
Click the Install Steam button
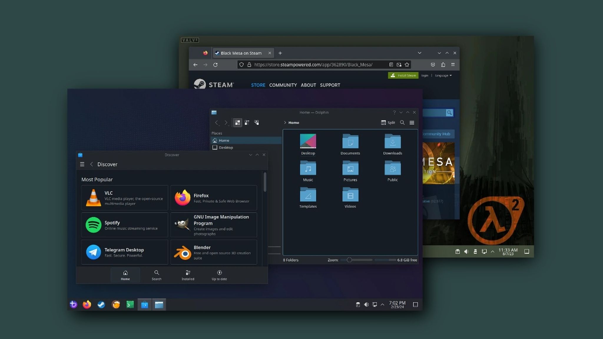(403, 75)
